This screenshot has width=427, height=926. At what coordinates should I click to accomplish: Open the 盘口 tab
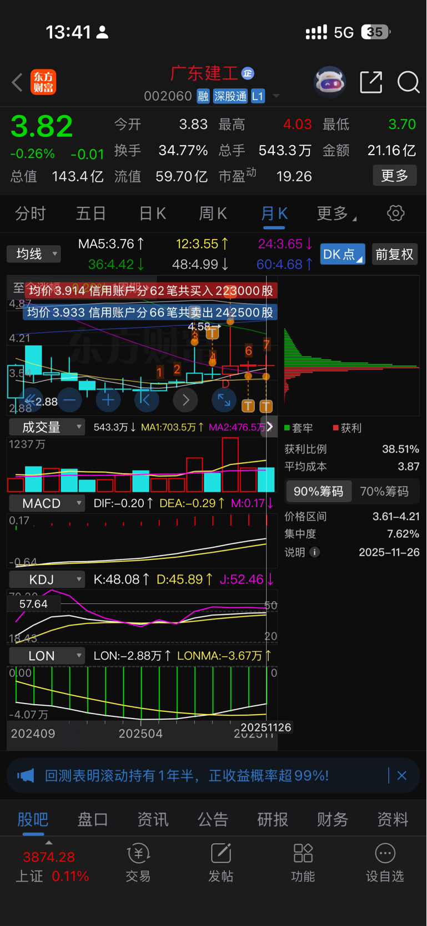93,819
